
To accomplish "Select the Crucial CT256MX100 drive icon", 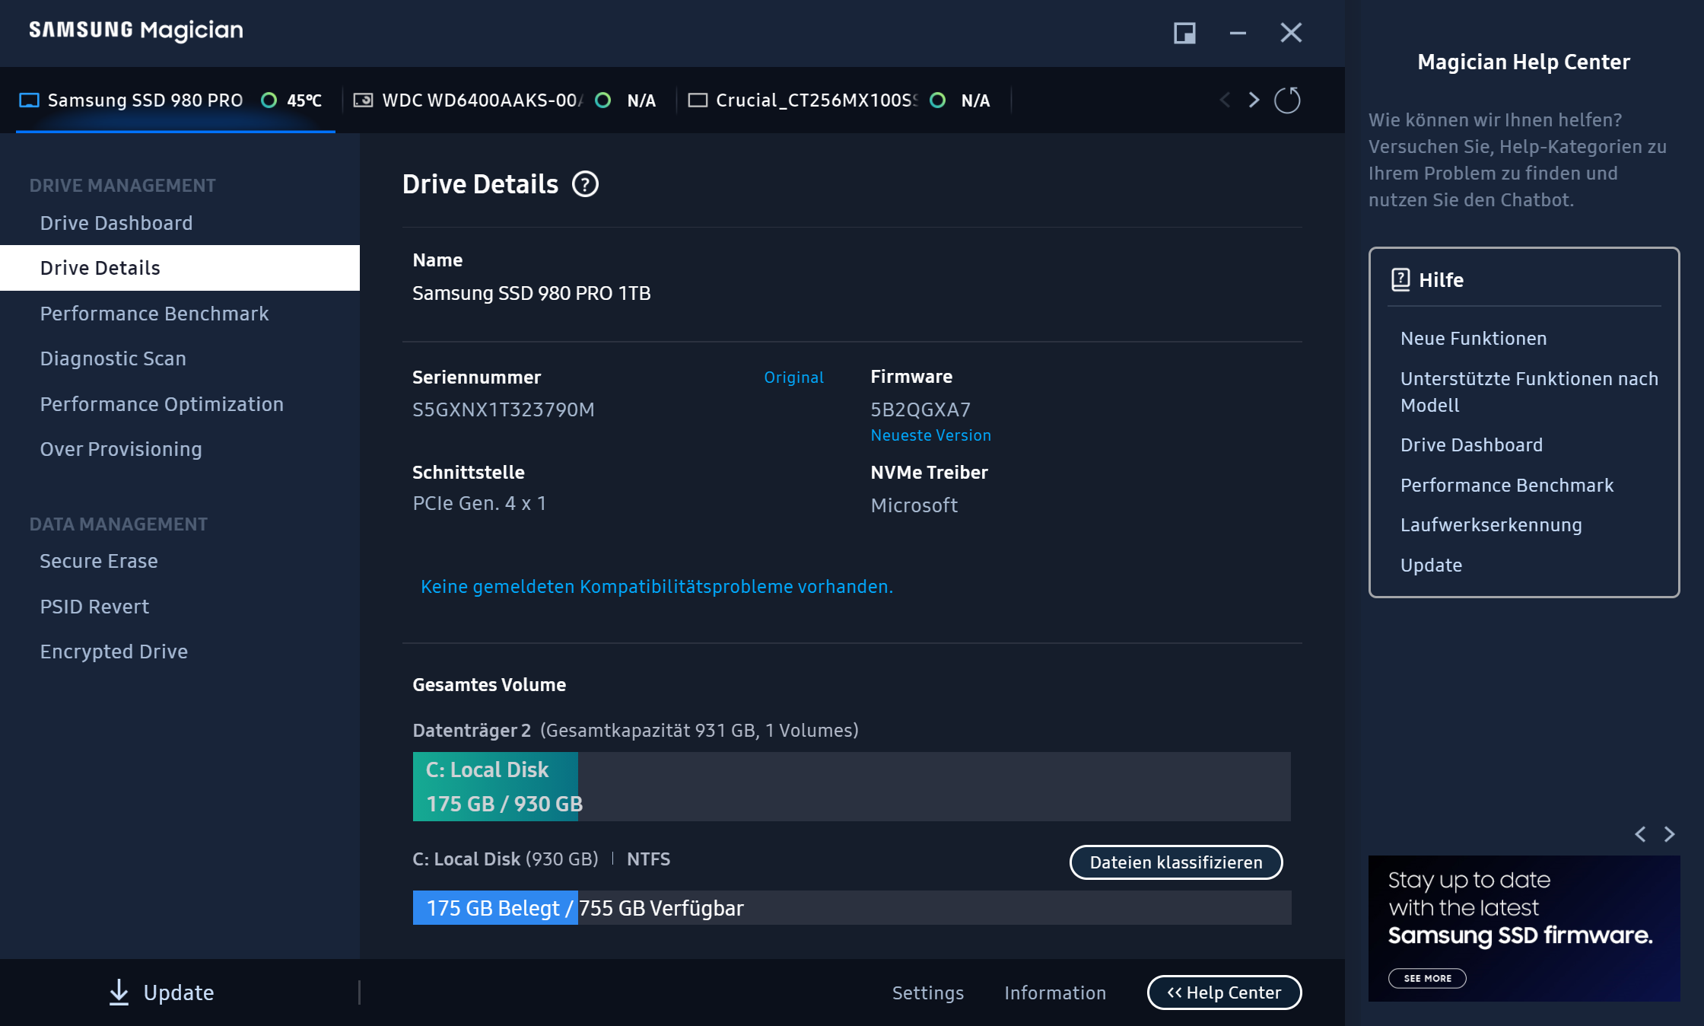I will pos(698,100).
